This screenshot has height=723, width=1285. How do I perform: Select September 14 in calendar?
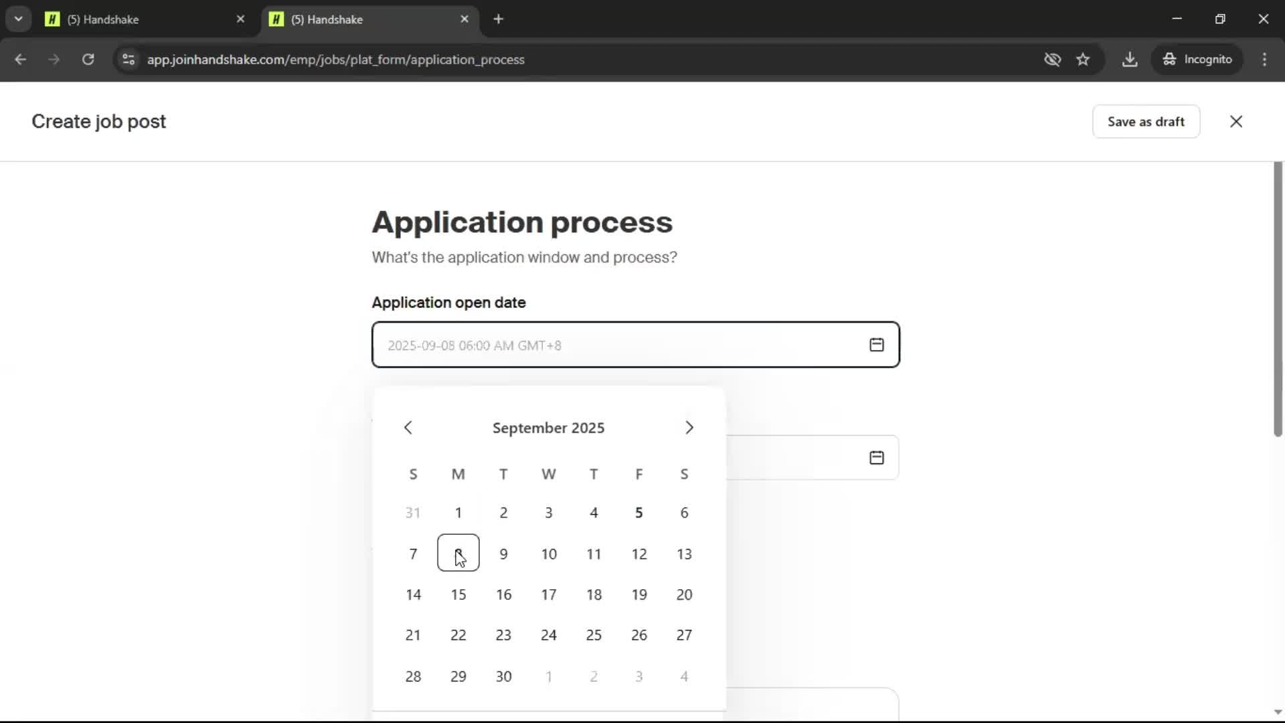click(413, 594)
